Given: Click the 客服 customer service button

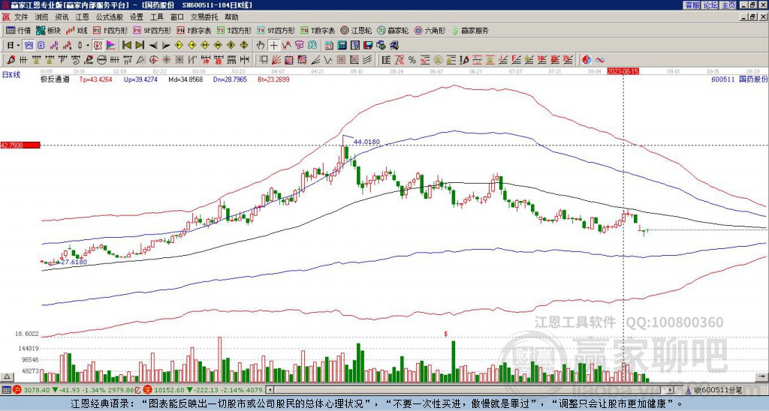Looking at the screenshot, I should coord(692,5).
